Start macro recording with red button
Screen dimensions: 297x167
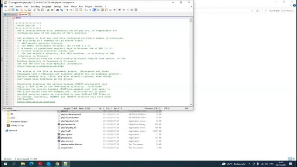click(120, 10)
